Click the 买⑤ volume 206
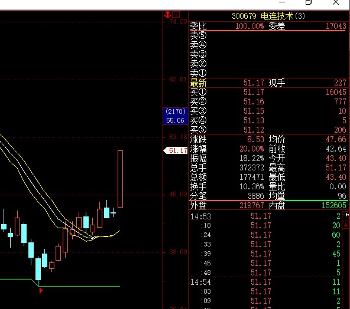Screen dimensions: 350x309 click(340, 130)
